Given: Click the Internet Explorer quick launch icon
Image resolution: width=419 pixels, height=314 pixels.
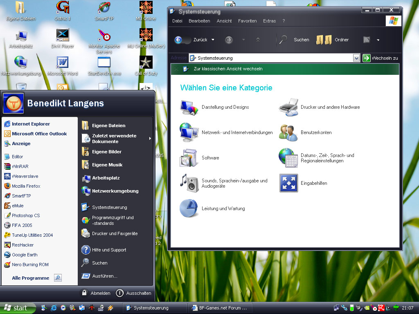Looking at the screenshot, I should point(54,308).
